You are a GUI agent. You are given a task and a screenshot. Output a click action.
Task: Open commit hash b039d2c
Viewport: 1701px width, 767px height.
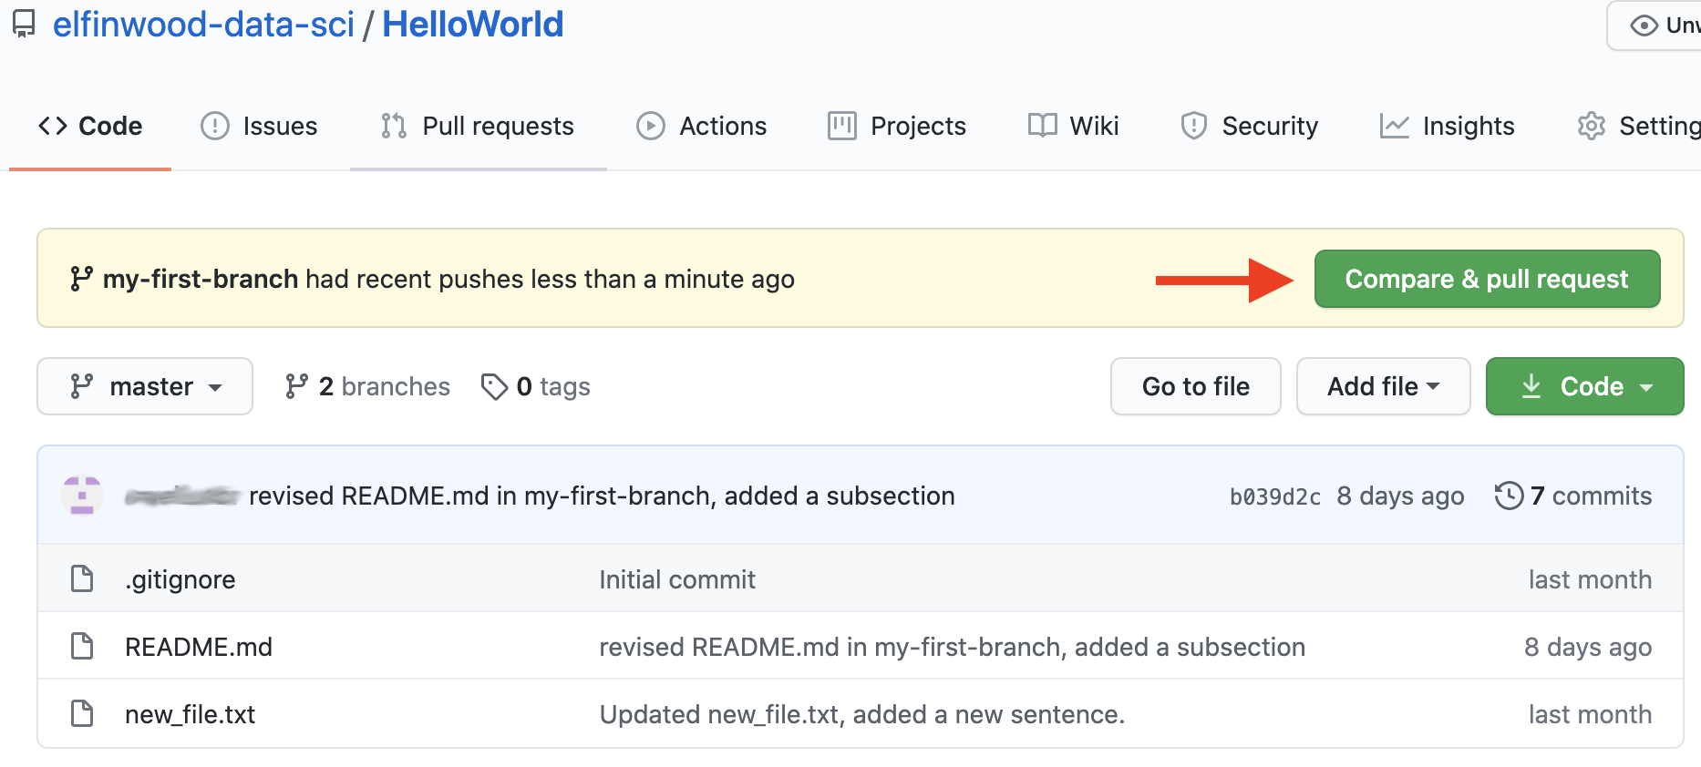pos(1274,496)
